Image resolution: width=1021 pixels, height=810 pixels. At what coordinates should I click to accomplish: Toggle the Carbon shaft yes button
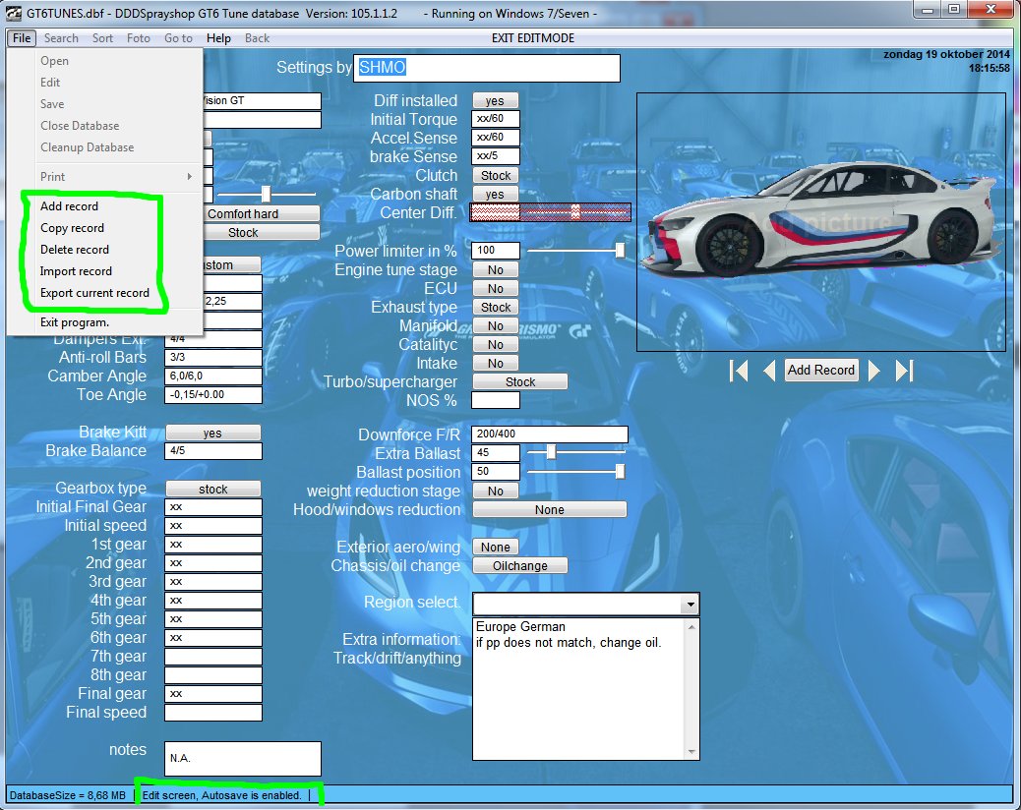tap(496, 195)
